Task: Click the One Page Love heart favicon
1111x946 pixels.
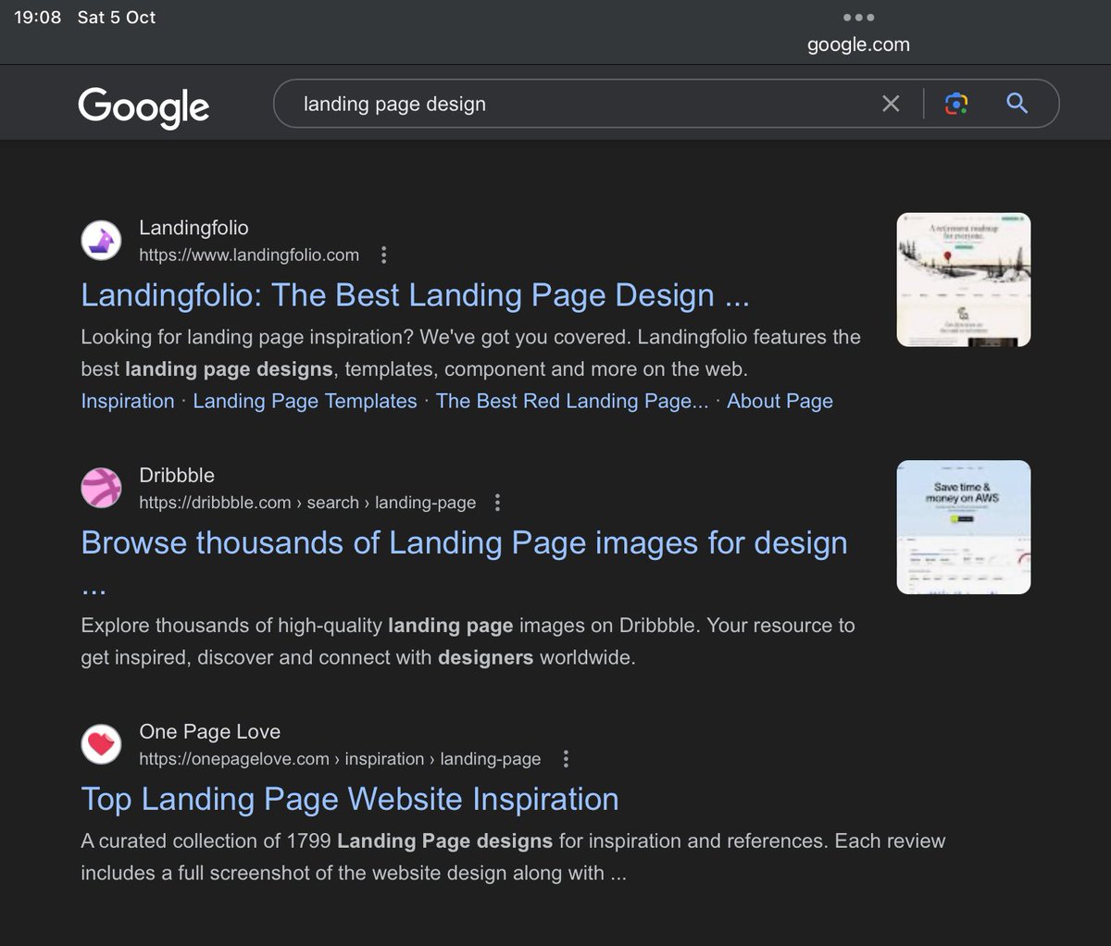Action: point(101,744)
